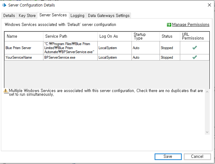Open the Manage Permissions link

pyautogui.click(x=191, y=25)
